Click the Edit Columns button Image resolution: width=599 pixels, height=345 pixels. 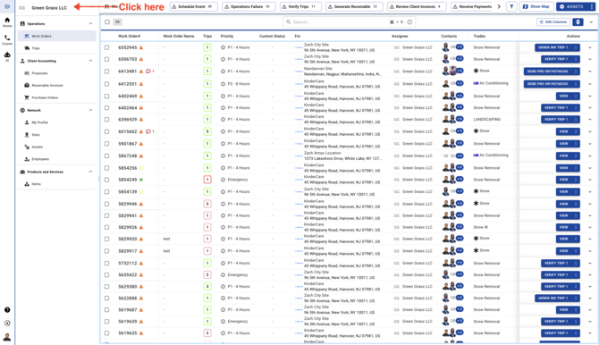553,22
